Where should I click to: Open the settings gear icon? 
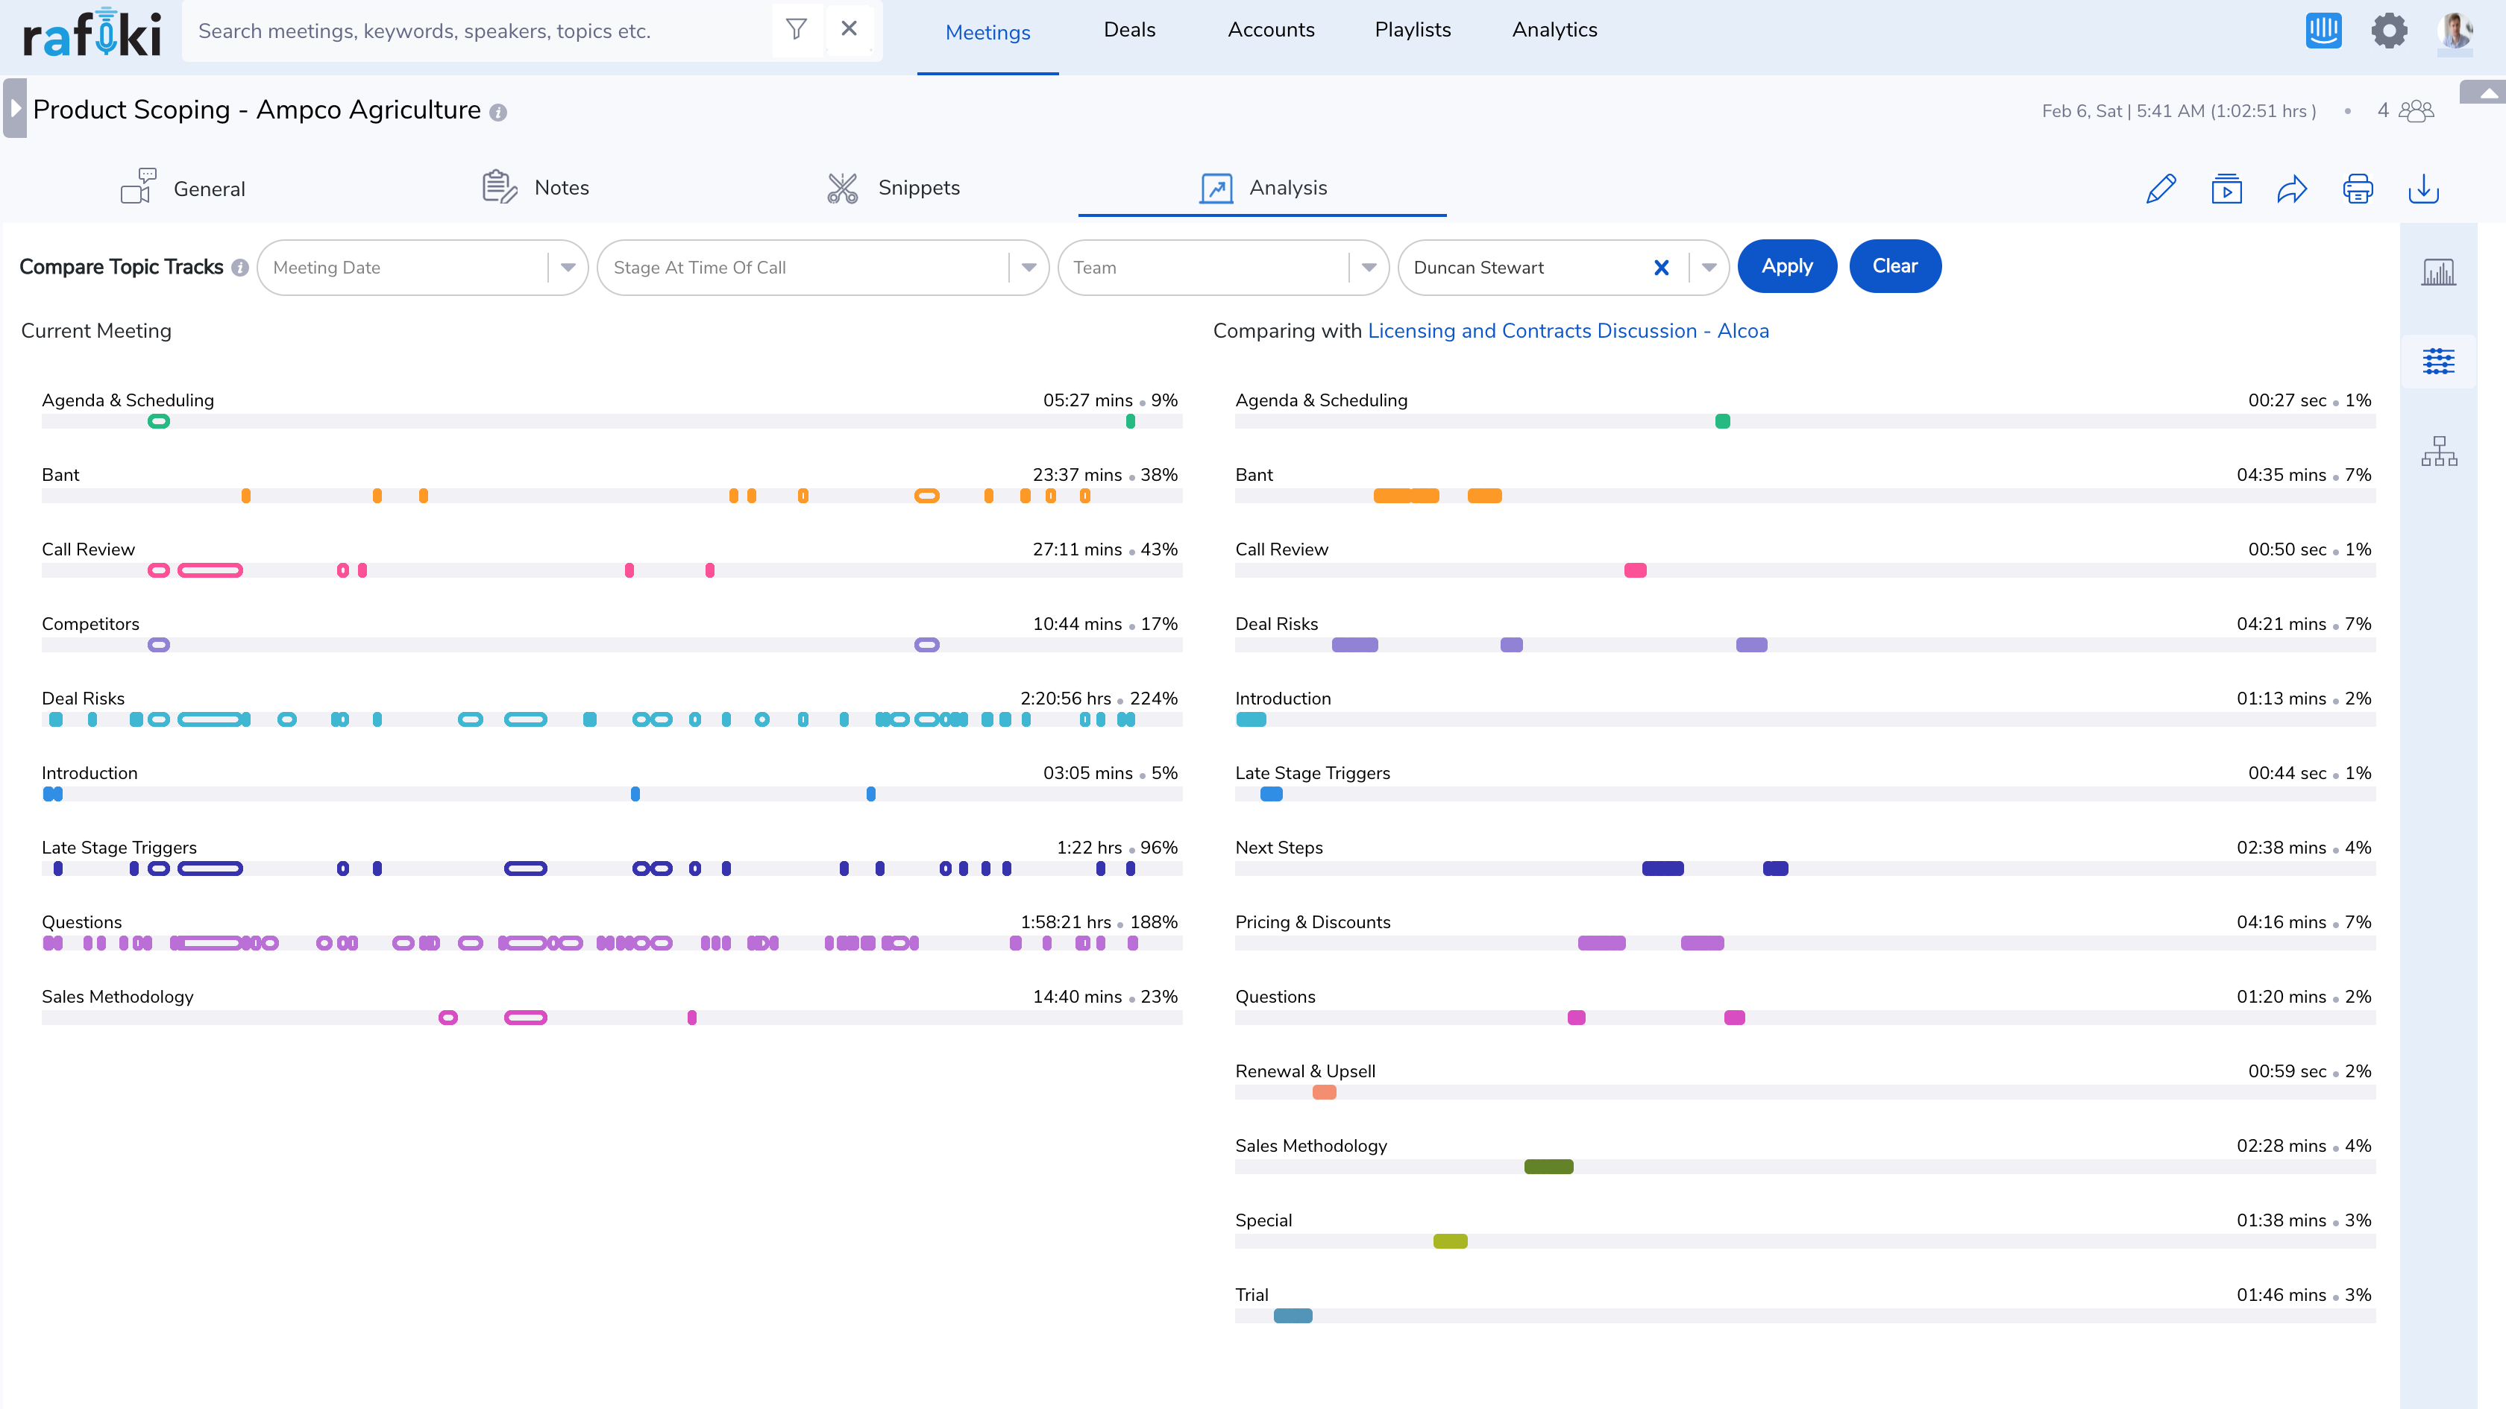point(2388,31)
